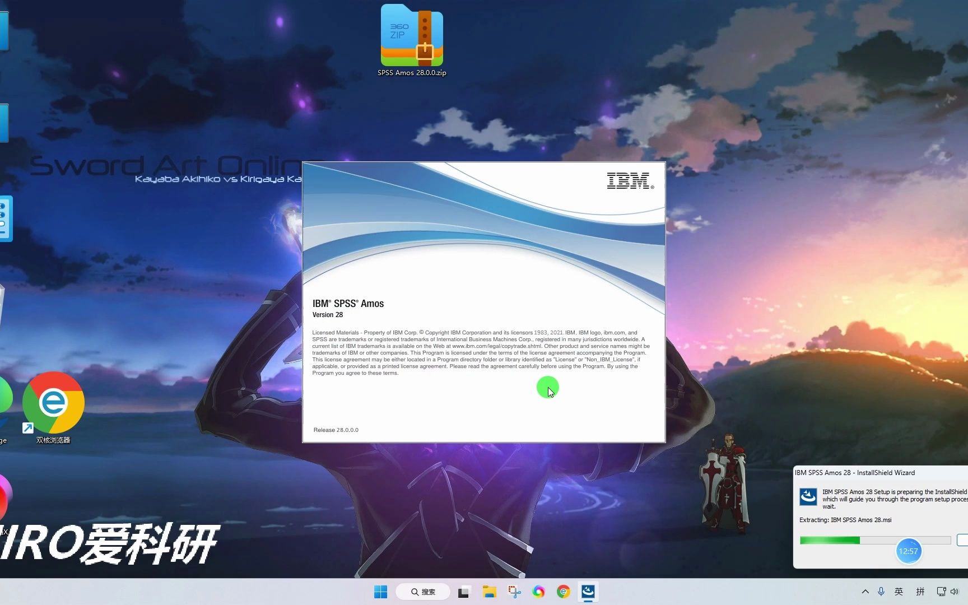The height and width of the screenshot is (605, 968).
Task: Click the InstallShield extraction progress bar
Action: pyautogui.click(x=875, y=540)
